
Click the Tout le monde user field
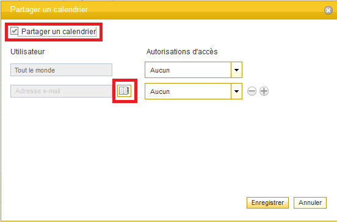[x=61, y=70]
